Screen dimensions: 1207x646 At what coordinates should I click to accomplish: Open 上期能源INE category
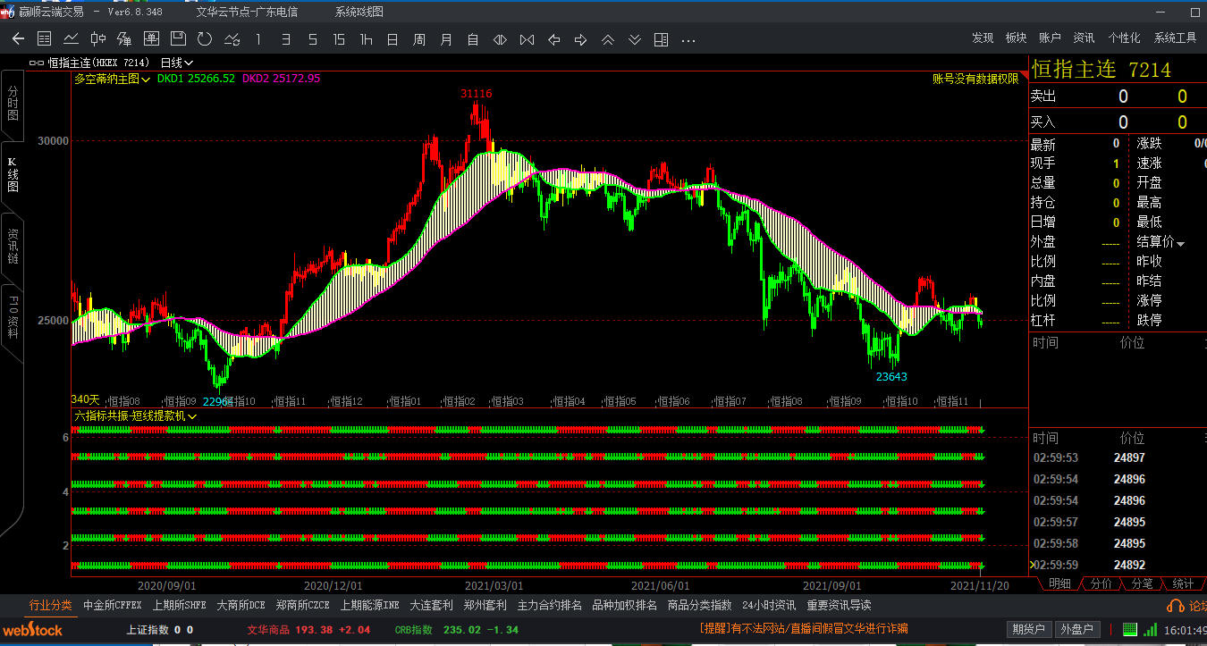369,605
